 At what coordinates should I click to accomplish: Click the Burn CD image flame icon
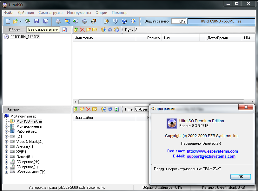tap(94, 21)
